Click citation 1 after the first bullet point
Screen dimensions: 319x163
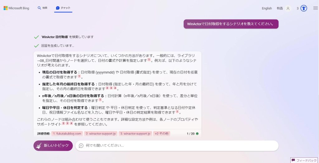(79, 77)
